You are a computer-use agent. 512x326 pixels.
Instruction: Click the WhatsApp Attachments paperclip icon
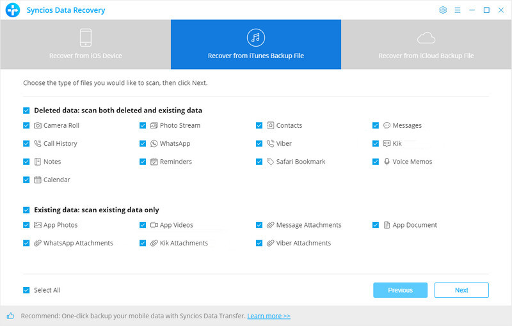point(38,243)
